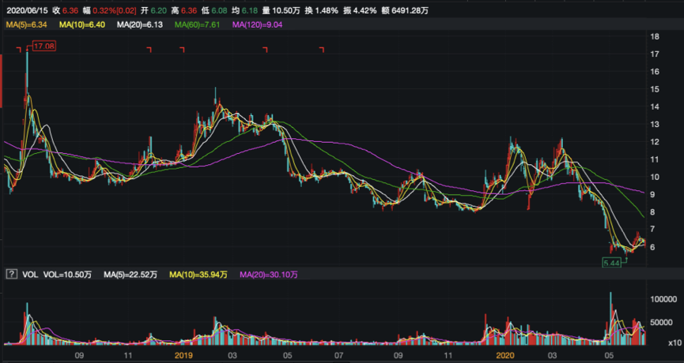Click the 100000 mark on volume scale

point(666,301)
